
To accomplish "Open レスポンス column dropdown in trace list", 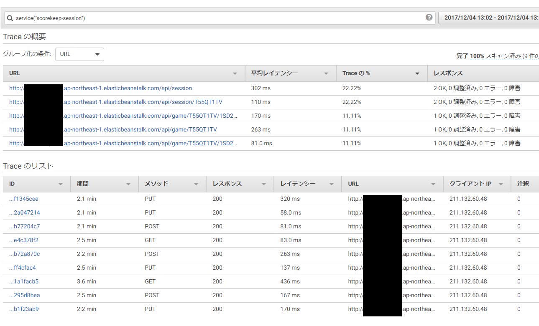I will [264, 184].
